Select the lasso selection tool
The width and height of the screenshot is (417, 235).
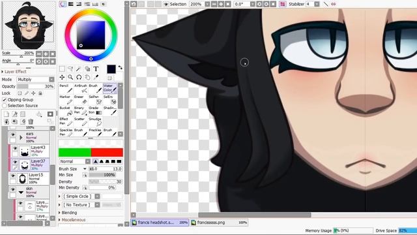[70, 69]
